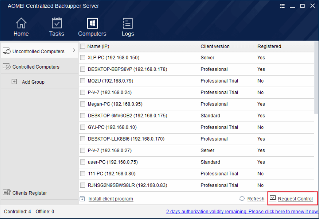Select the DESKTOP-BBPS8VP (192.168.0.178) row name
The width and height of the screenshot is (319, 219).
coord(127,69)
